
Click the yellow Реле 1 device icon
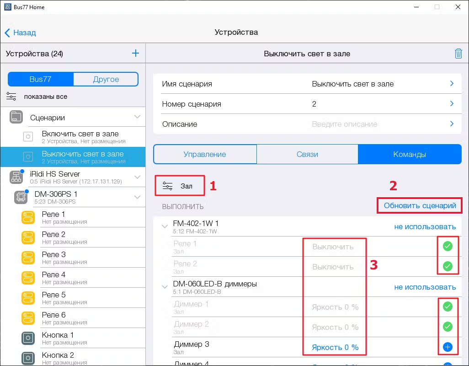point(28,218)
